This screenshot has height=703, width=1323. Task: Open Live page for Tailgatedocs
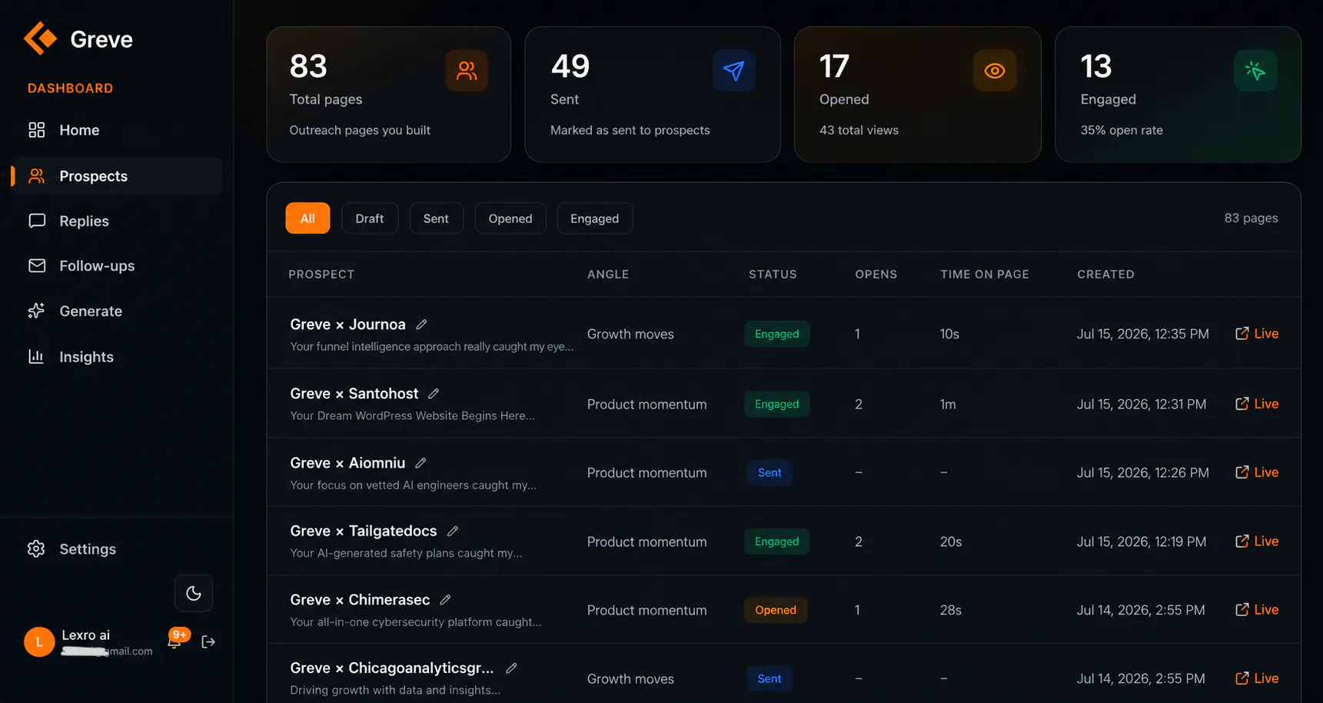click(x=1257, y=541)
